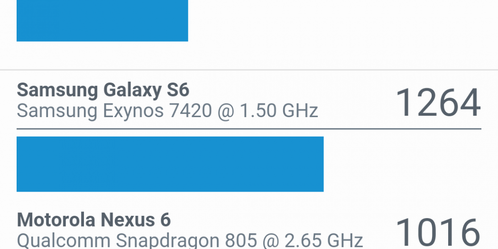This screenshot has width=498, height=249.
Task: Click the 1264 benchmark score
Action: pyautogui.click(x=438, y=102)
